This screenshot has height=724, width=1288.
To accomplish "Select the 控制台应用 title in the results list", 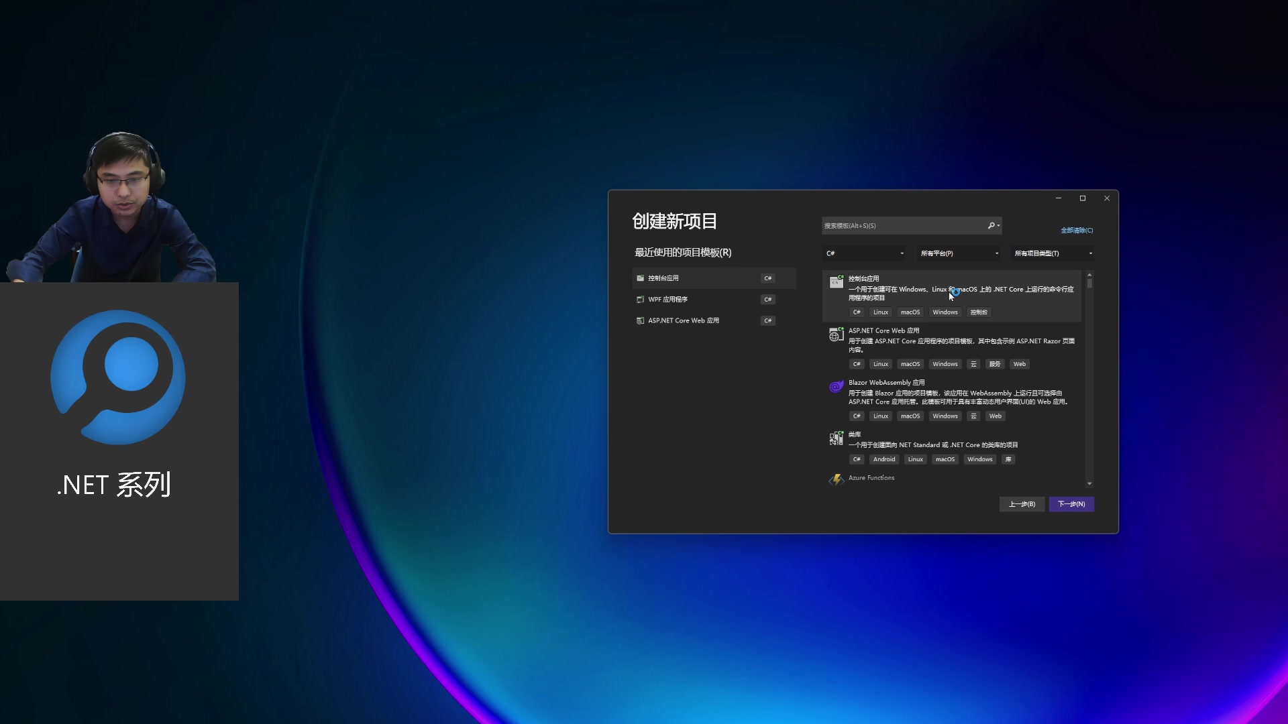I will point(863,278).
